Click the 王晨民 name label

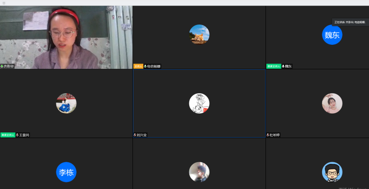coord(24,135)
